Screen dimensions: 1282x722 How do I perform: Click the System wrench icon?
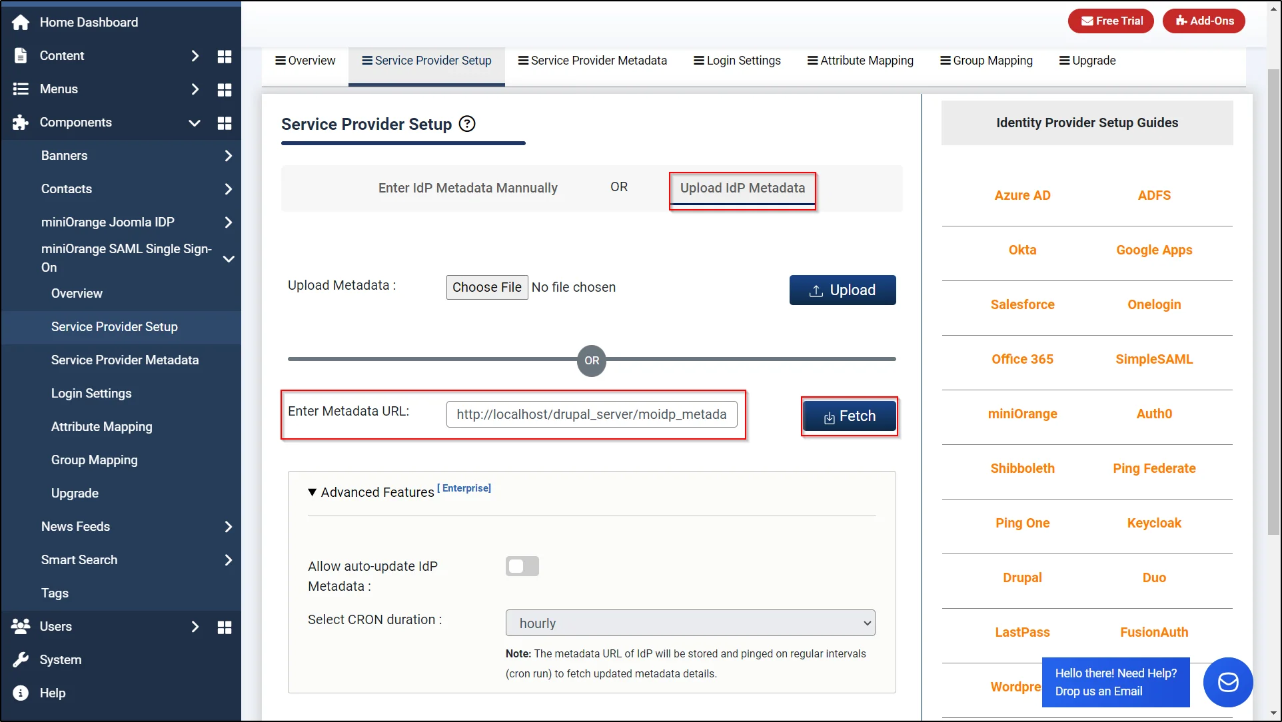21,659
